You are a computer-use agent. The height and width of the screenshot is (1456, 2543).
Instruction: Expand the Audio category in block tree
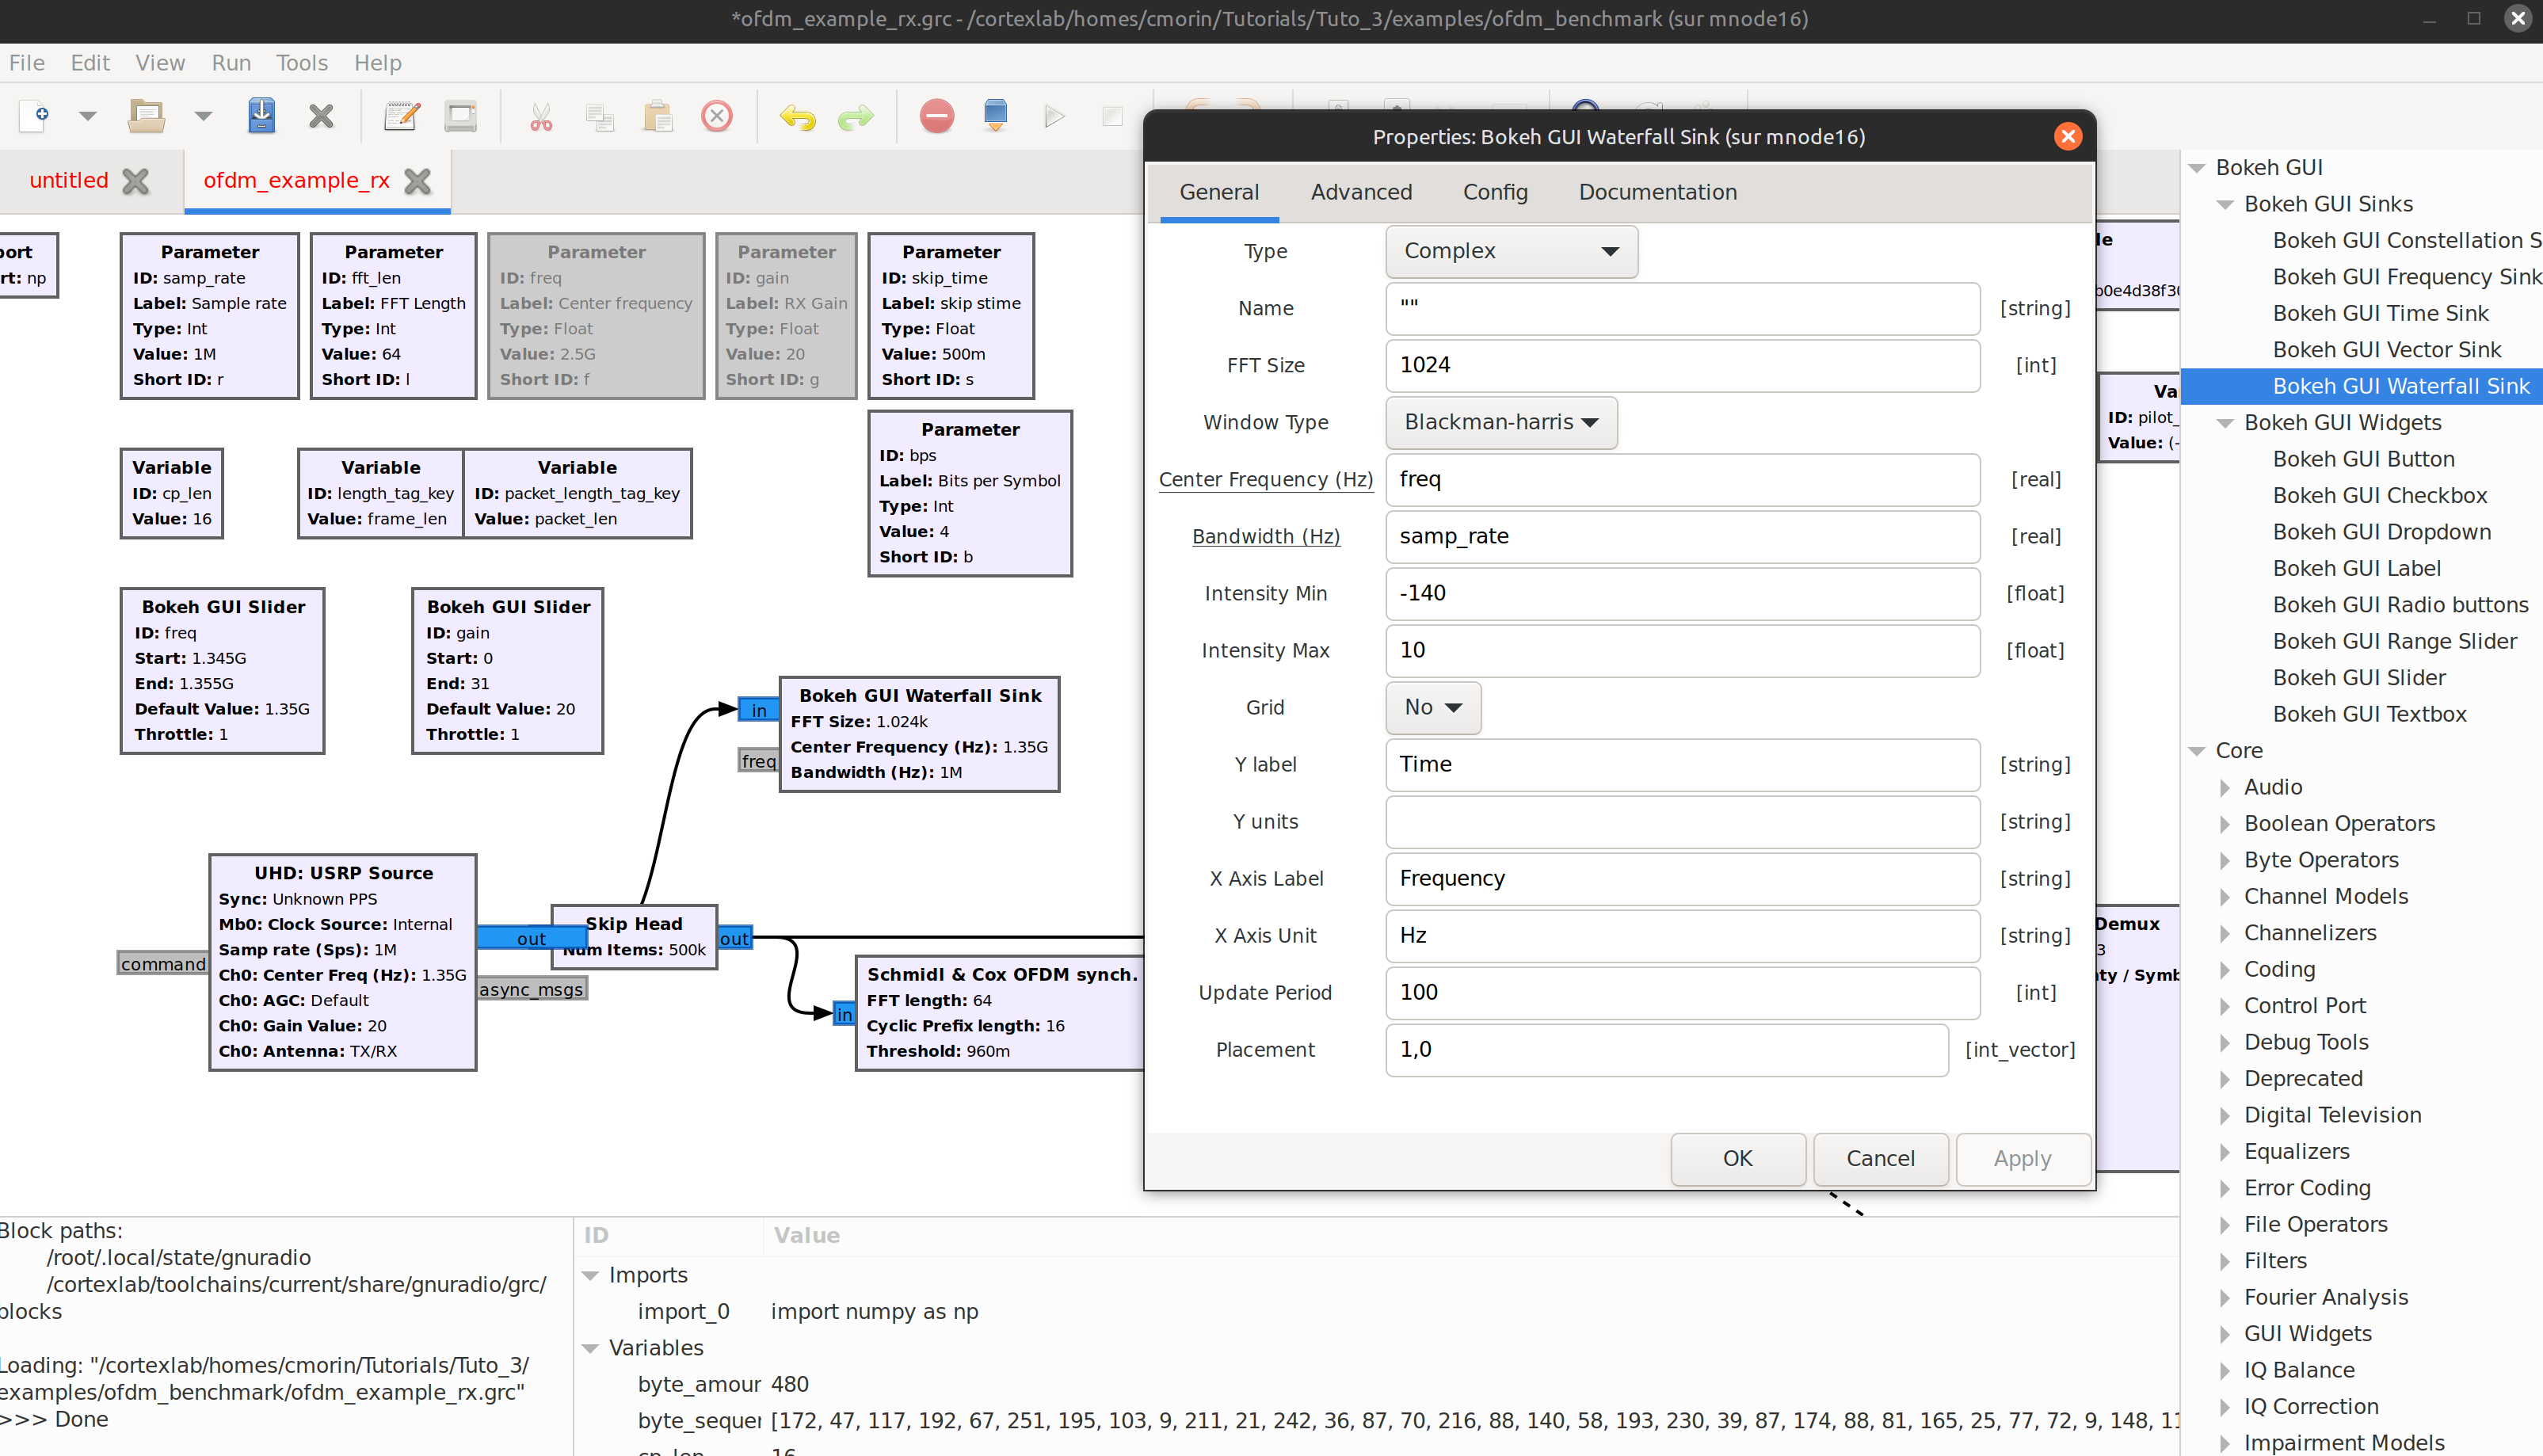2225,787
